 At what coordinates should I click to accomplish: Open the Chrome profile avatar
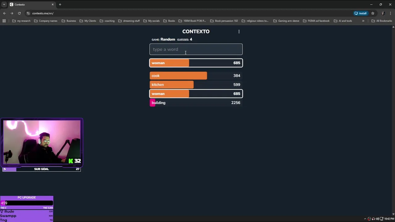[383, 13]
